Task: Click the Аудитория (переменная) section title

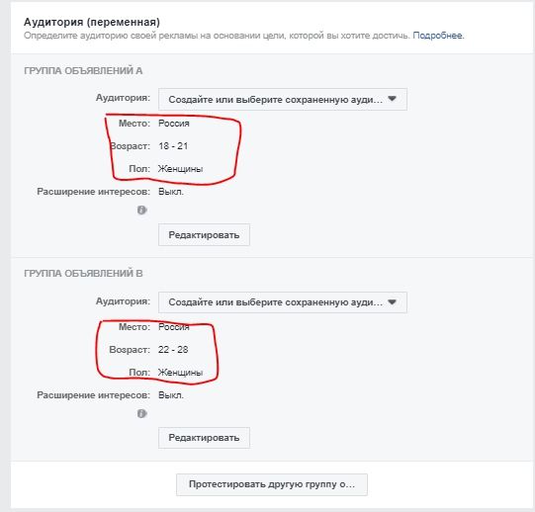Action: point(92,22)
